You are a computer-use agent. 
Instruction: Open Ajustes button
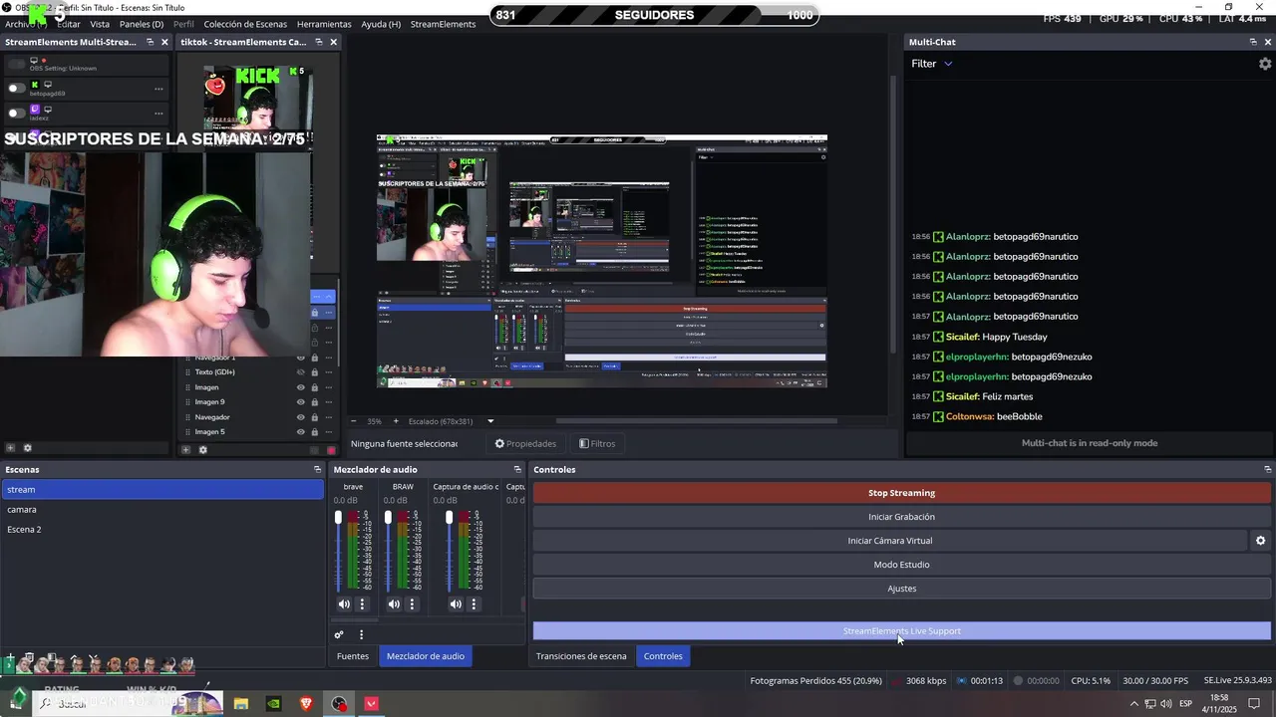(901, 589)
